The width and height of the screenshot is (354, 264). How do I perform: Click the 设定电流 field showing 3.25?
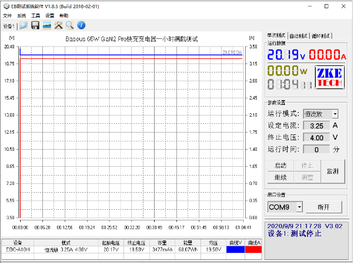click(x=316, y=126)
